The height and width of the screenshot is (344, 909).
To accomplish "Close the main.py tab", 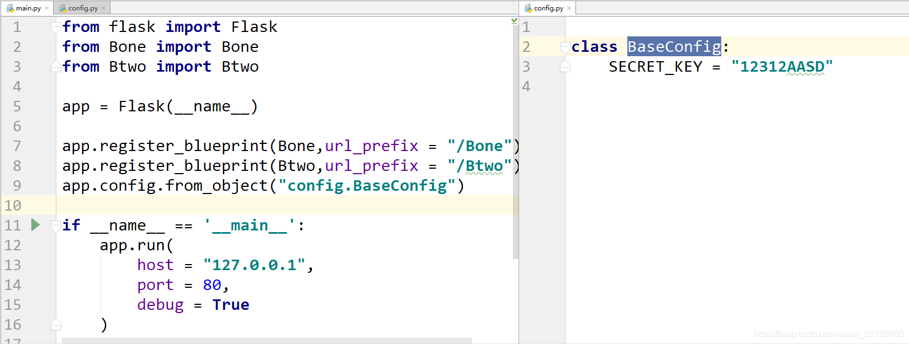I will point(47,8).
